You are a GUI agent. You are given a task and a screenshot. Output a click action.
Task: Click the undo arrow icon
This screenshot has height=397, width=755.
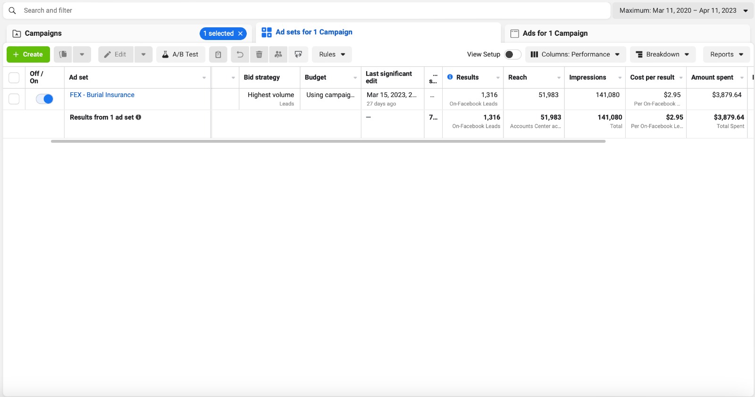(x=240, y=54)
